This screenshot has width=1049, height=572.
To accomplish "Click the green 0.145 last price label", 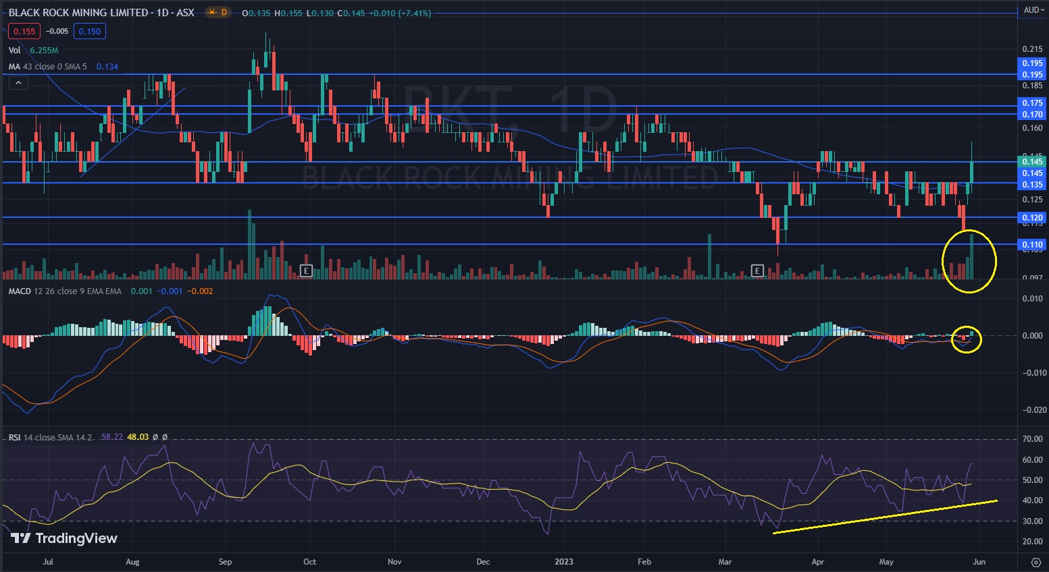I will (x=1032, y=161).
